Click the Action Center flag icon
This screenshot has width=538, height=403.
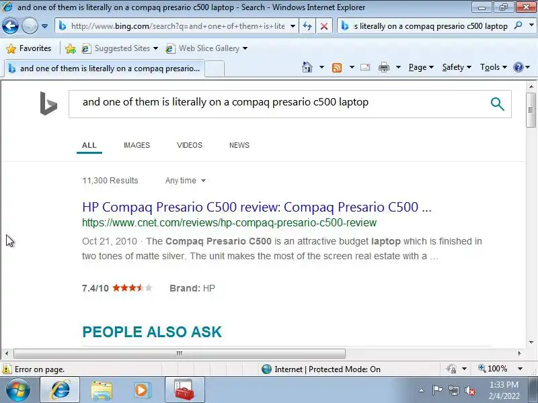tap(437, 390)
